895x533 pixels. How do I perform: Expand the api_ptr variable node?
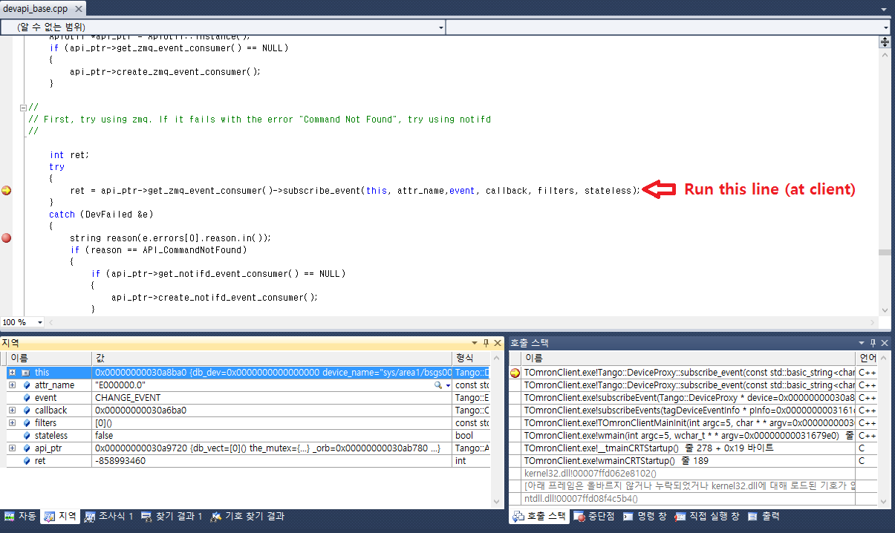click(x=12, y=448)
